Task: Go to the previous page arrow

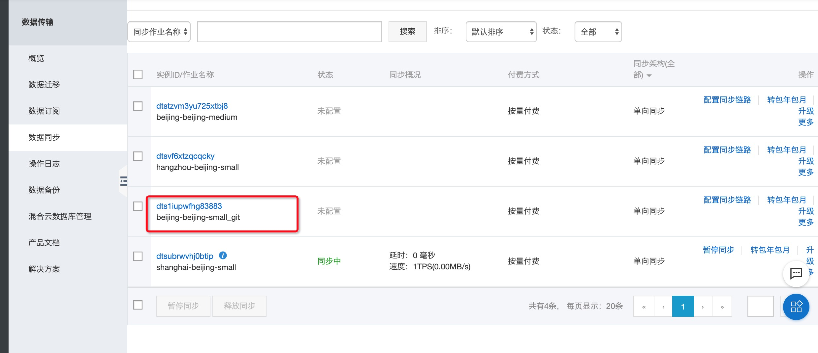Action: point(663,307)
